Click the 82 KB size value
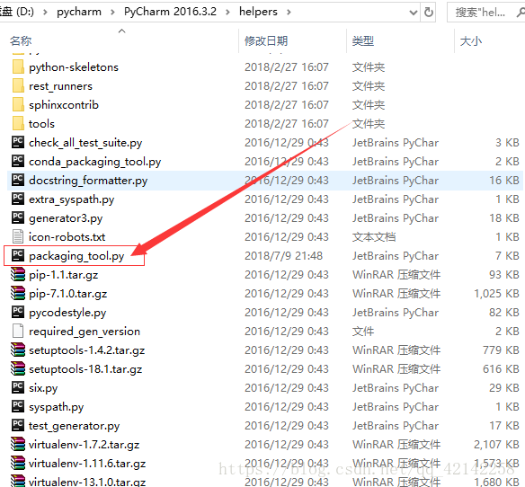Image resolution: width=525 pixels, height=487 pixels. pos(504,313)
